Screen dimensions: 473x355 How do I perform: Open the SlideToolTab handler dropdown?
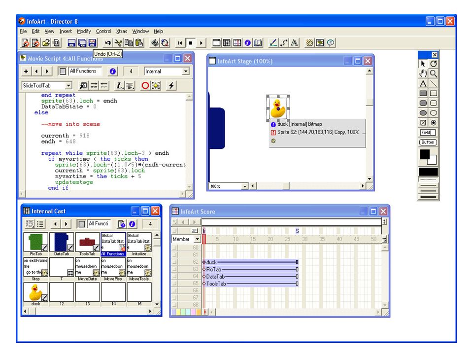(68, 86)
